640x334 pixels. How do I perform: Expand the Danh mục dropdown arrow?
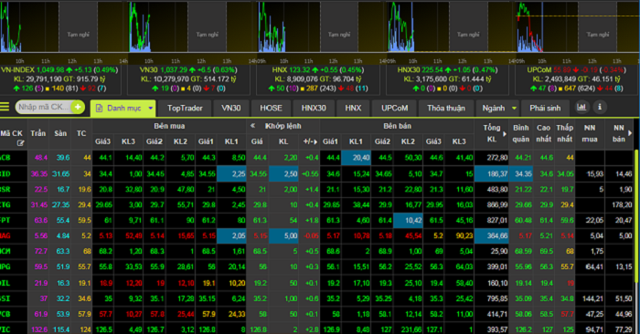[x=151, y=109]
